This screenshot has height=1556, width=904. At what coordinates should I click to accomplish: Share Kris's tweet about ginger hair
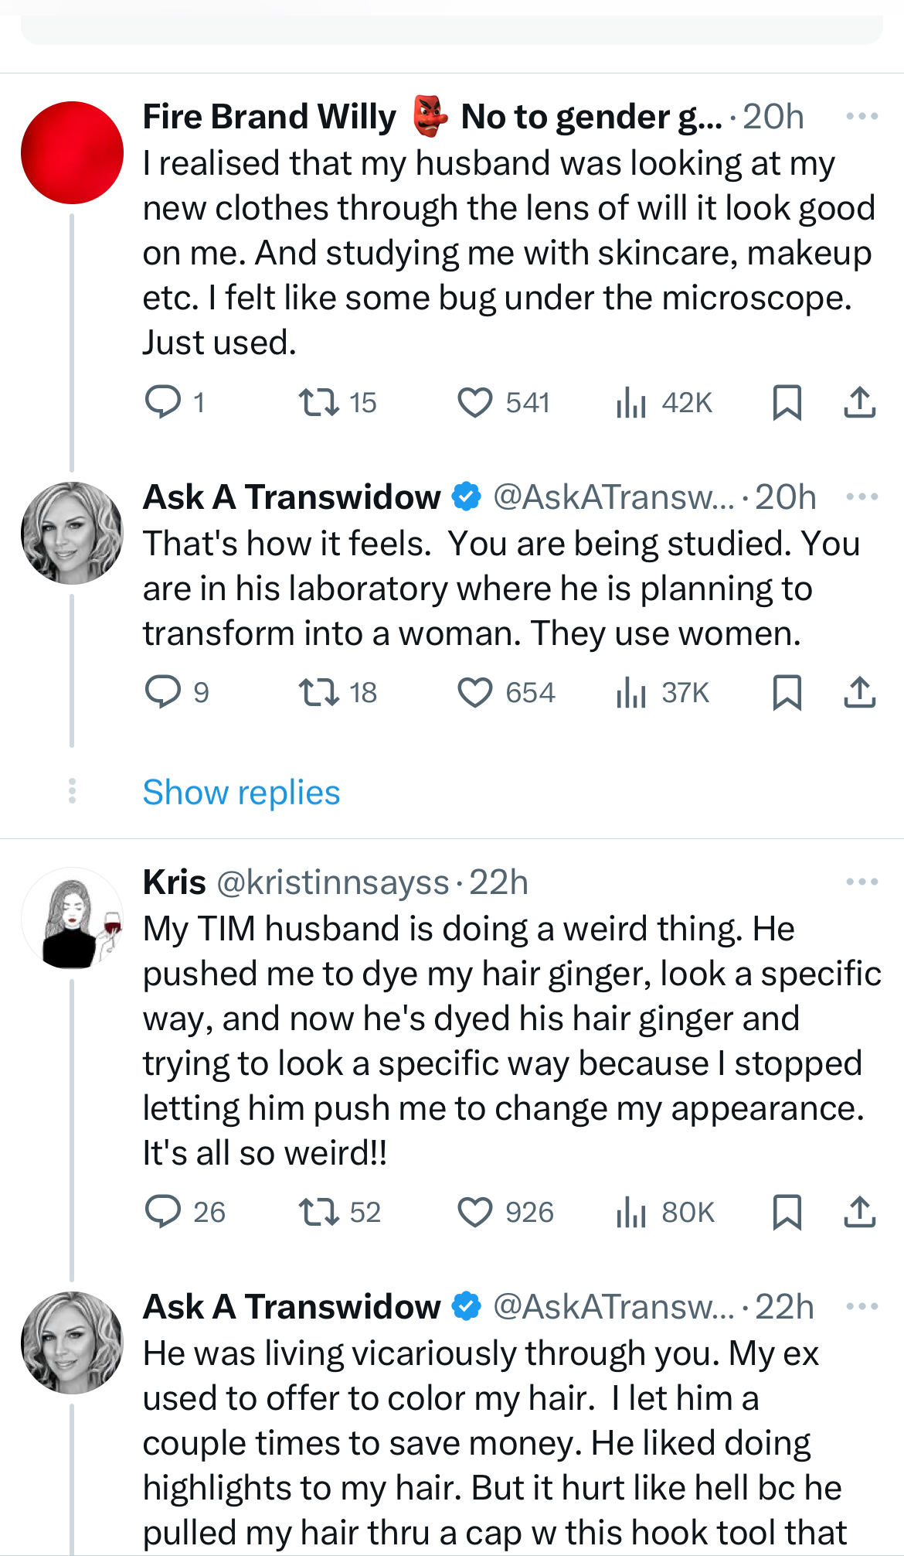pyautogui.click(x=859, y=1212)
